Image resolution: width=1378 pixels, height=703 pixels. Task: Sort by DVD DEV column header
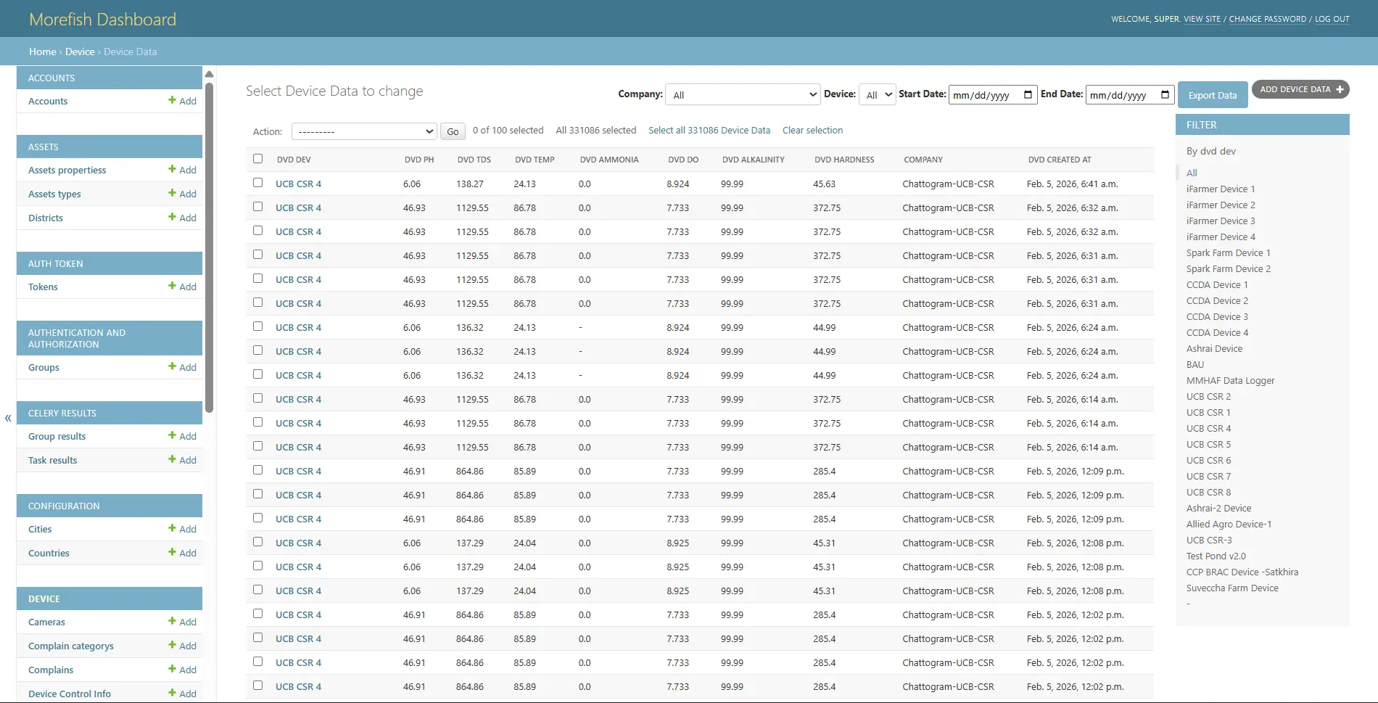(294, 160)
